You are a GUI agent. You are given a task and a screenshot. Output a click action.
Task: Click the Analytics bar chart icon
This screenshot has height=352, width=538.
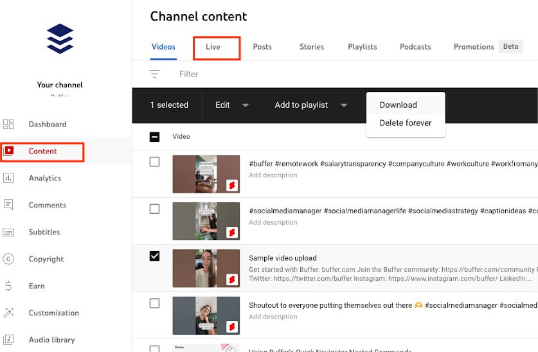pos(8,178)
